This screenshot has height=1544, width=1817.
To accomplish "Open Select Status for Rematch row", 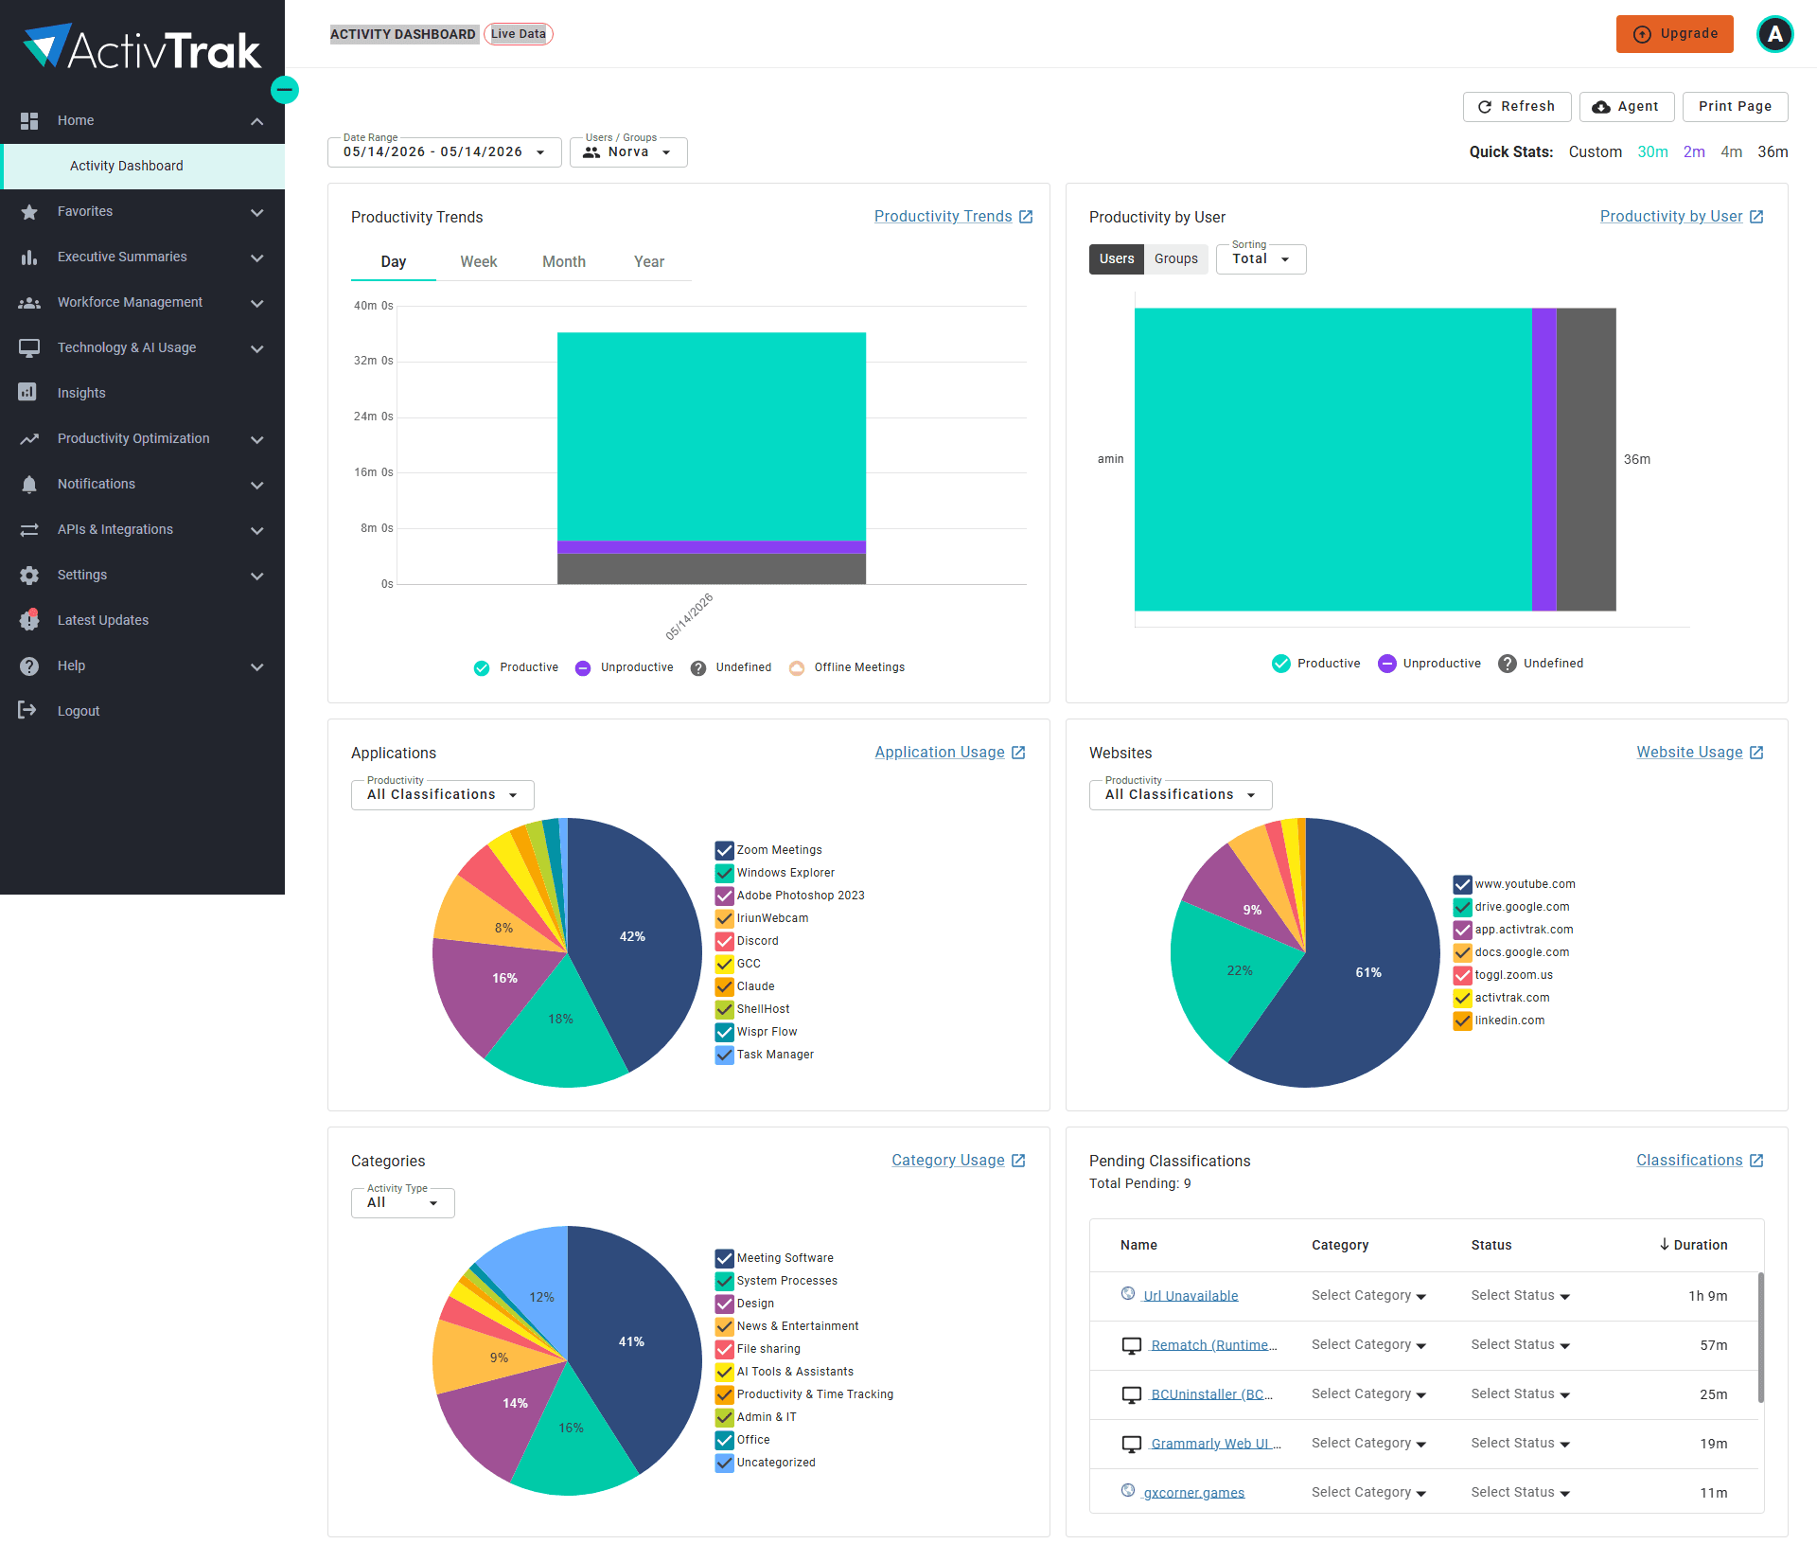I will [1520, 1345].
